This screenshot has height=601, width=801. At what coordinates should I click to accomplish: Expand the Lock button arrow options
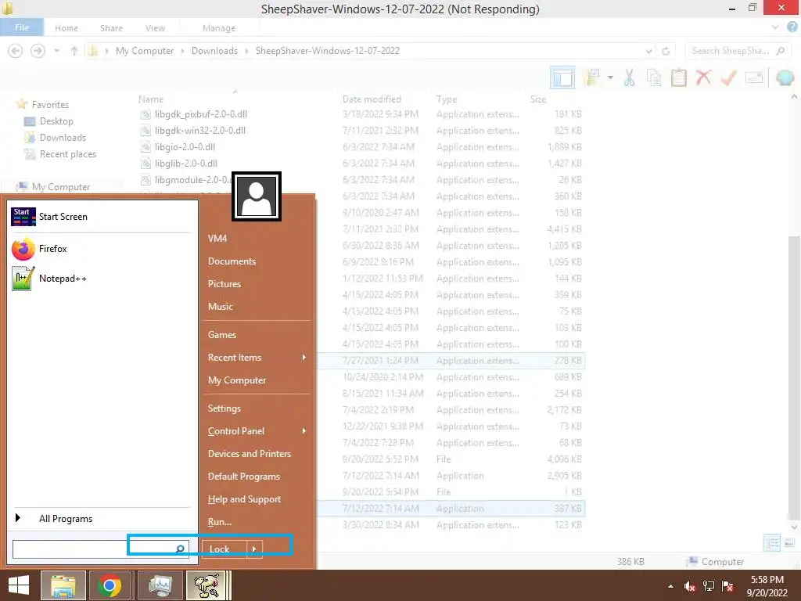[254, 549]
